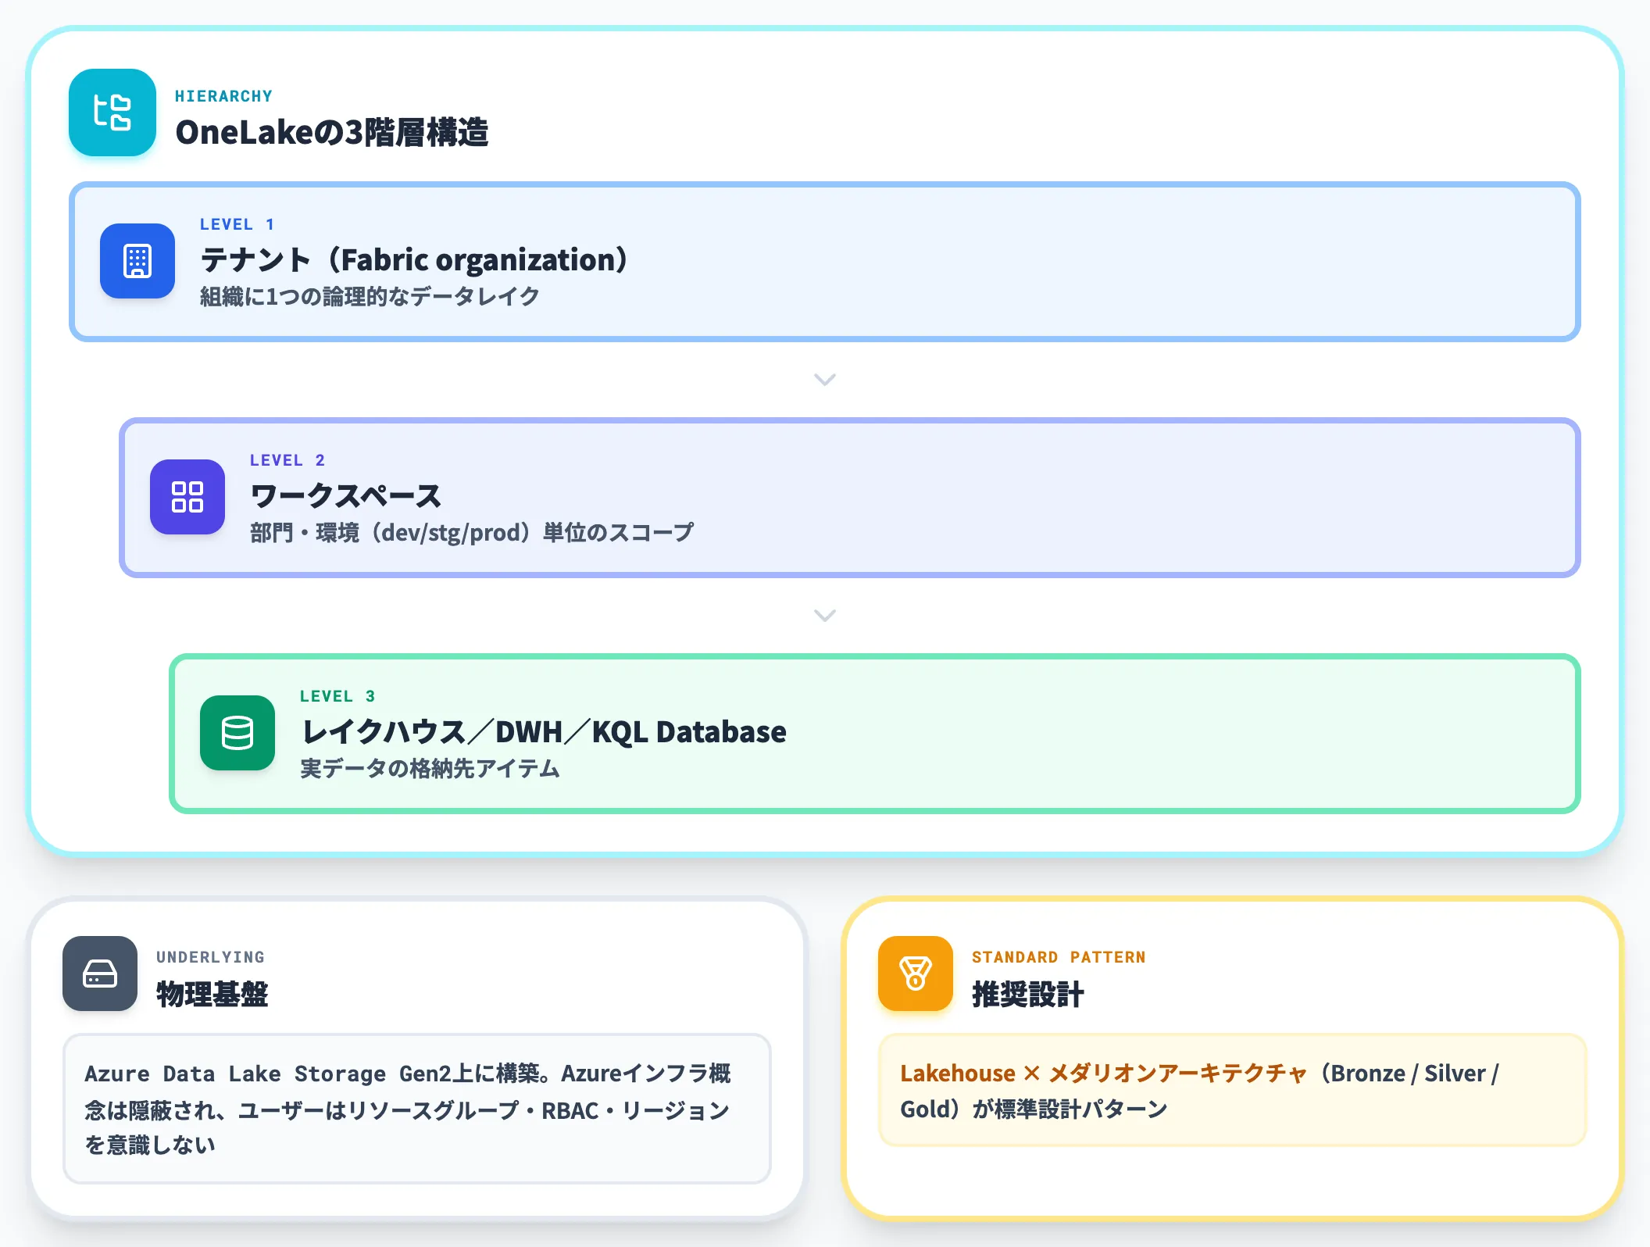Click the purple grid icon for ワークスペース
This screenshot has height=1247, width=1650.
coord(187,497)
